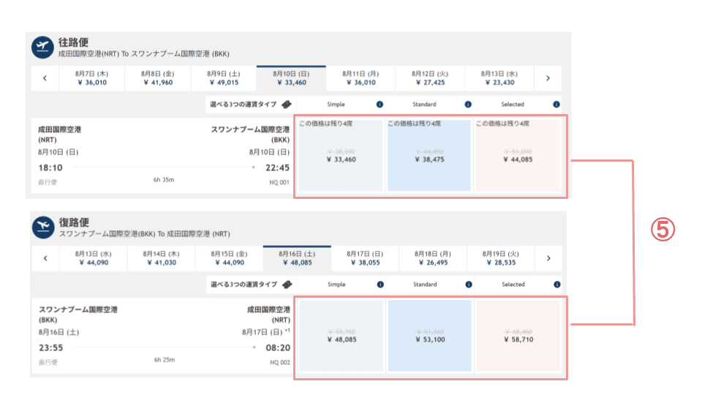
Task: Show later outbound dates with right chevron
Action: tap(548, 78)
